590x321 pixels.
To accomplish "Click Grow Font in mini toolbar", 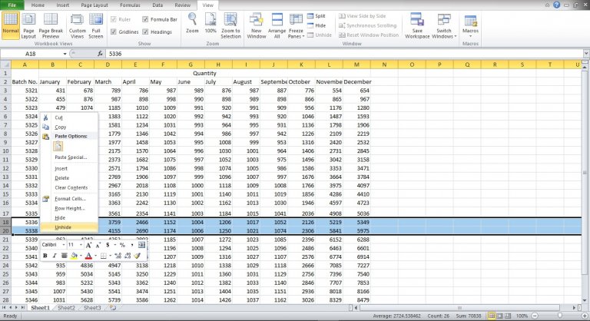I will [x=88, y=245].
